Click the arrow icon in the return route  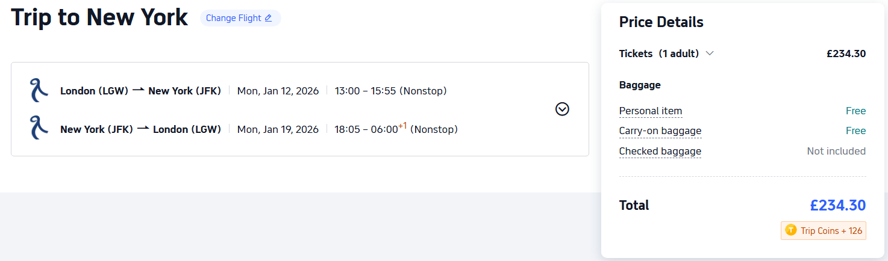143,129
